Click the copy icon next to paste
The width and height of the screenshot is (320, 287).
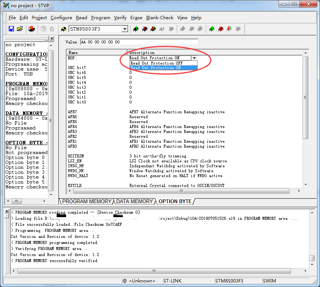51,29
